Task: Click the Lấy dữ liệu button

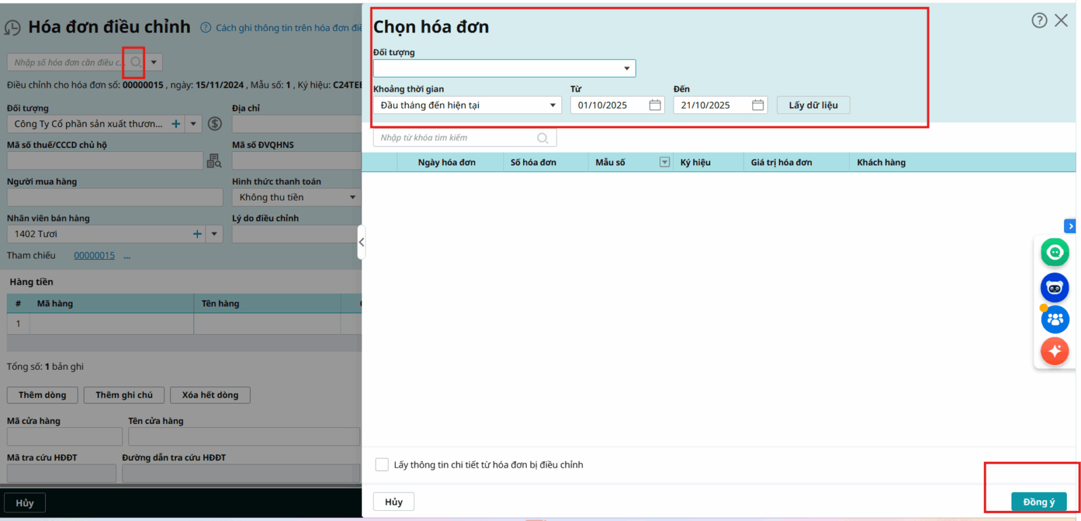Action: [813, 105]
